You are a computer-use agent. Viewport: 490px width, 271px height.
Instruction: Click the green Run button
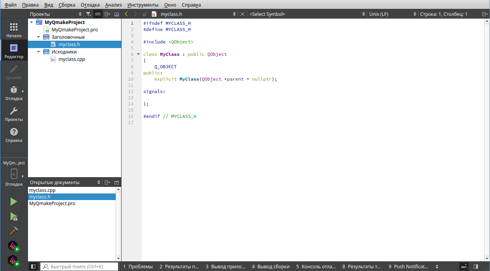[14, 202]
